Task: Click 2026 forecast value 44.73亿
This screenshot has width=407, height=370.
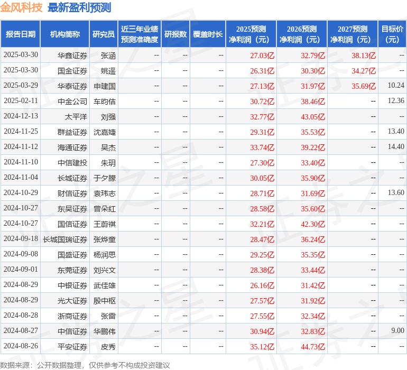Action: [313, 347]
